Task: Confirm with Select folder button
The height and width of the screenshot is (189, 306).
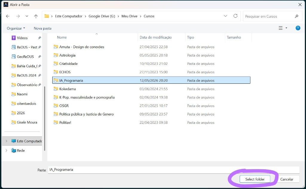Action: click(255, 179)
